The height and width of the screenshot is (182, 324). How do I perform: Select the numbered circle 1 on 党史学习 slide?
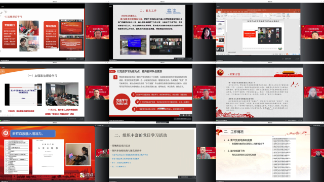[134, 95]
